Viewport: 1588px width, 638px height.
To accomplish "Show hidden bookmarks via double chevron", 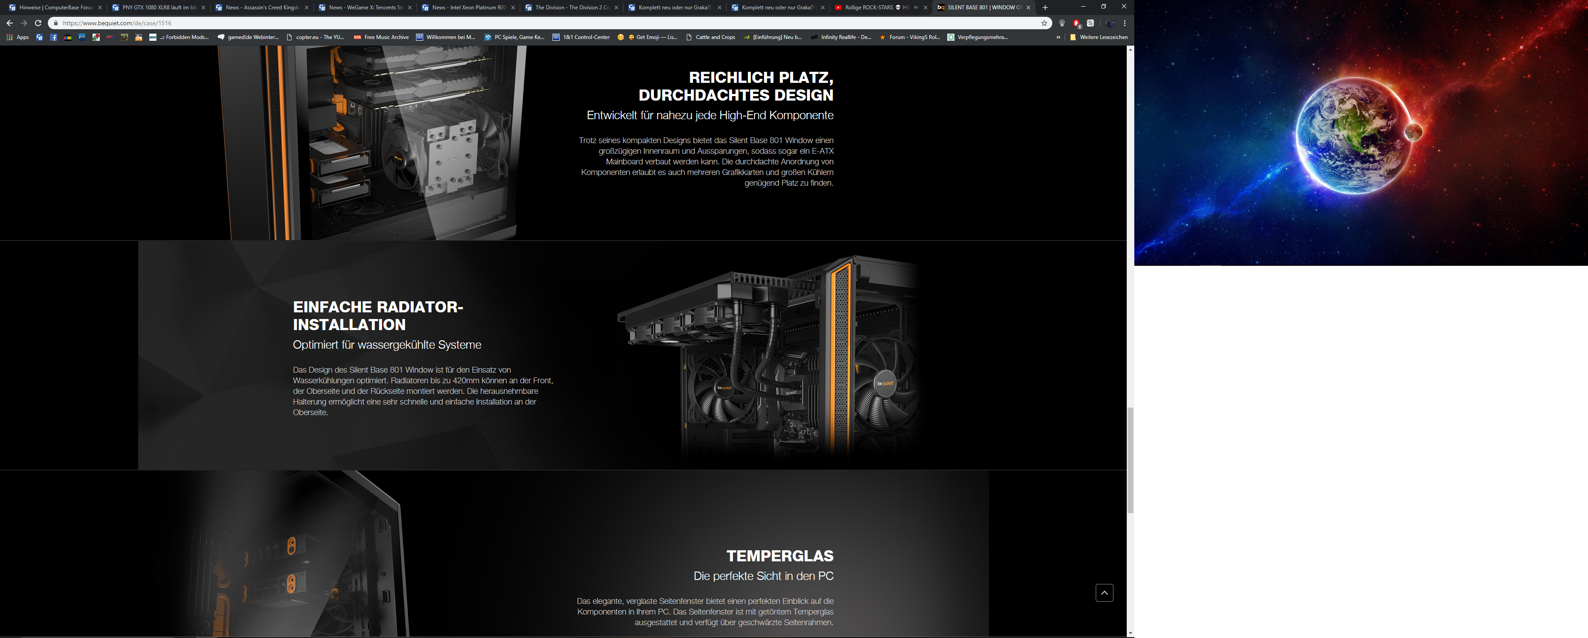I will (x=1059, y=37).
